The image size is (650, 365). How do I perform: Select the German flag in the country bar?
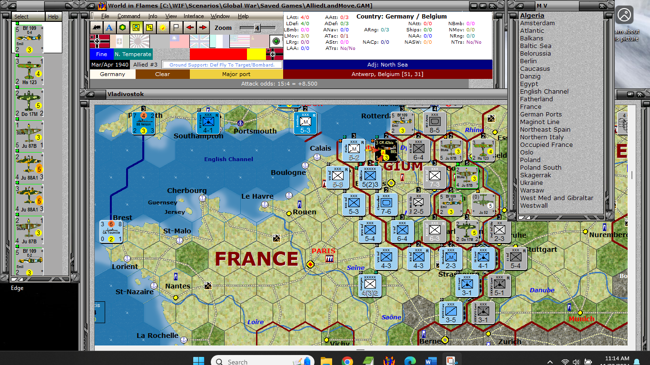pyautogui.click(x=99, y=41)
